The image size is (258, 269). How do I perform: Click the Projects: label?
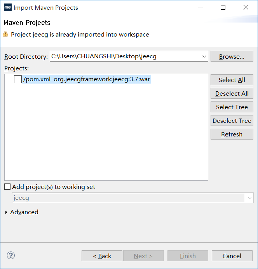click(x=16, y=68)
